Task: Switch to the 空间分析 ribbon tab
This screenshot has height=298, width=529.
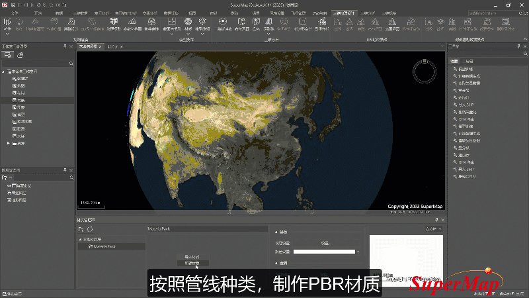Action: pyautogui.click(x=102, y=13)
